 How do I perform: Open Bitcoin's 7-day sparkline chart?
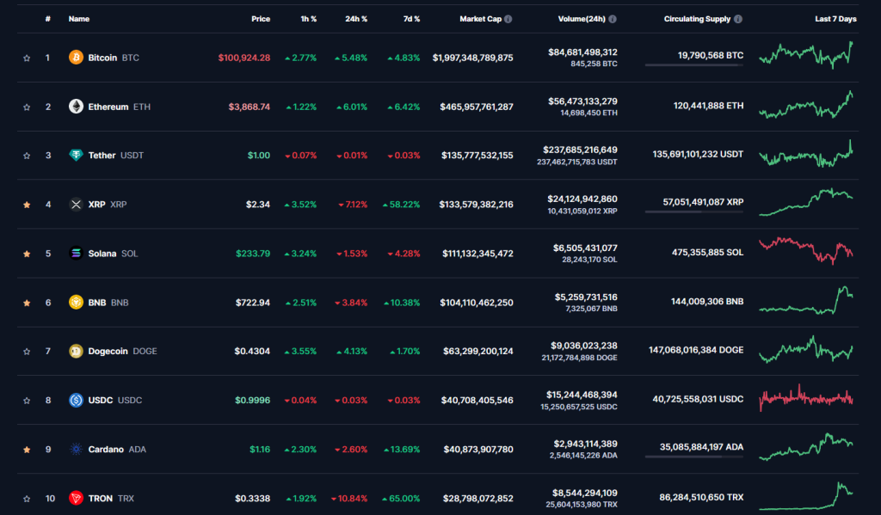[805, 55]
